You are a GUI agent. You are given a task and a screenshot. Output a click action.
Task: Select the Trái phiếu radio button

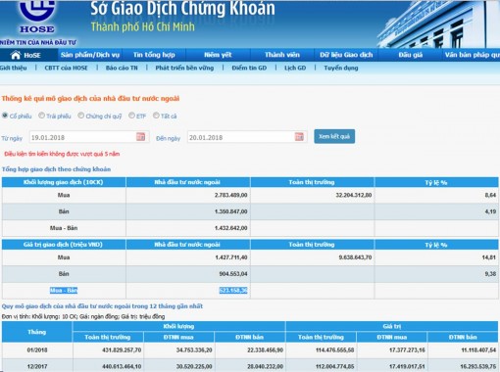click(x=41, y=116)
